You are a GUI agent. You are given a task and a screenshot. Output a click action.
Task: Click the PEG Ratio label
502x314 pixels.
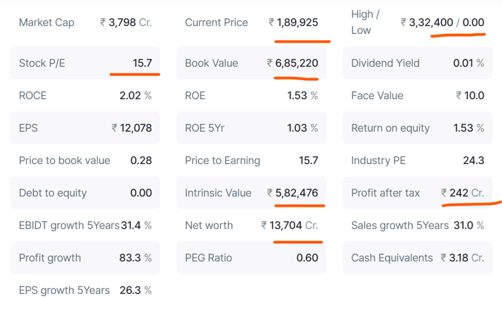208,258
